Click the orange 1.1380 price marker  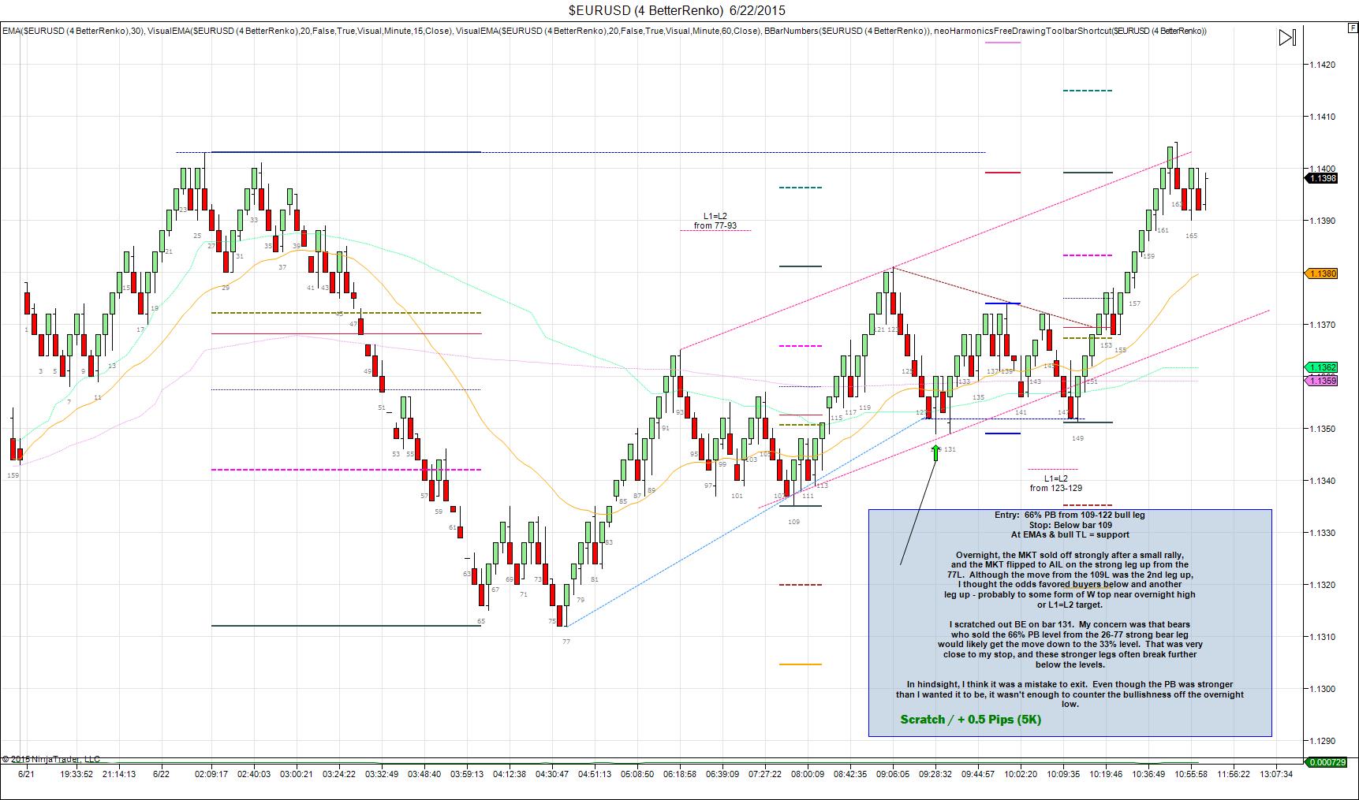click(x=1323, y=273)
